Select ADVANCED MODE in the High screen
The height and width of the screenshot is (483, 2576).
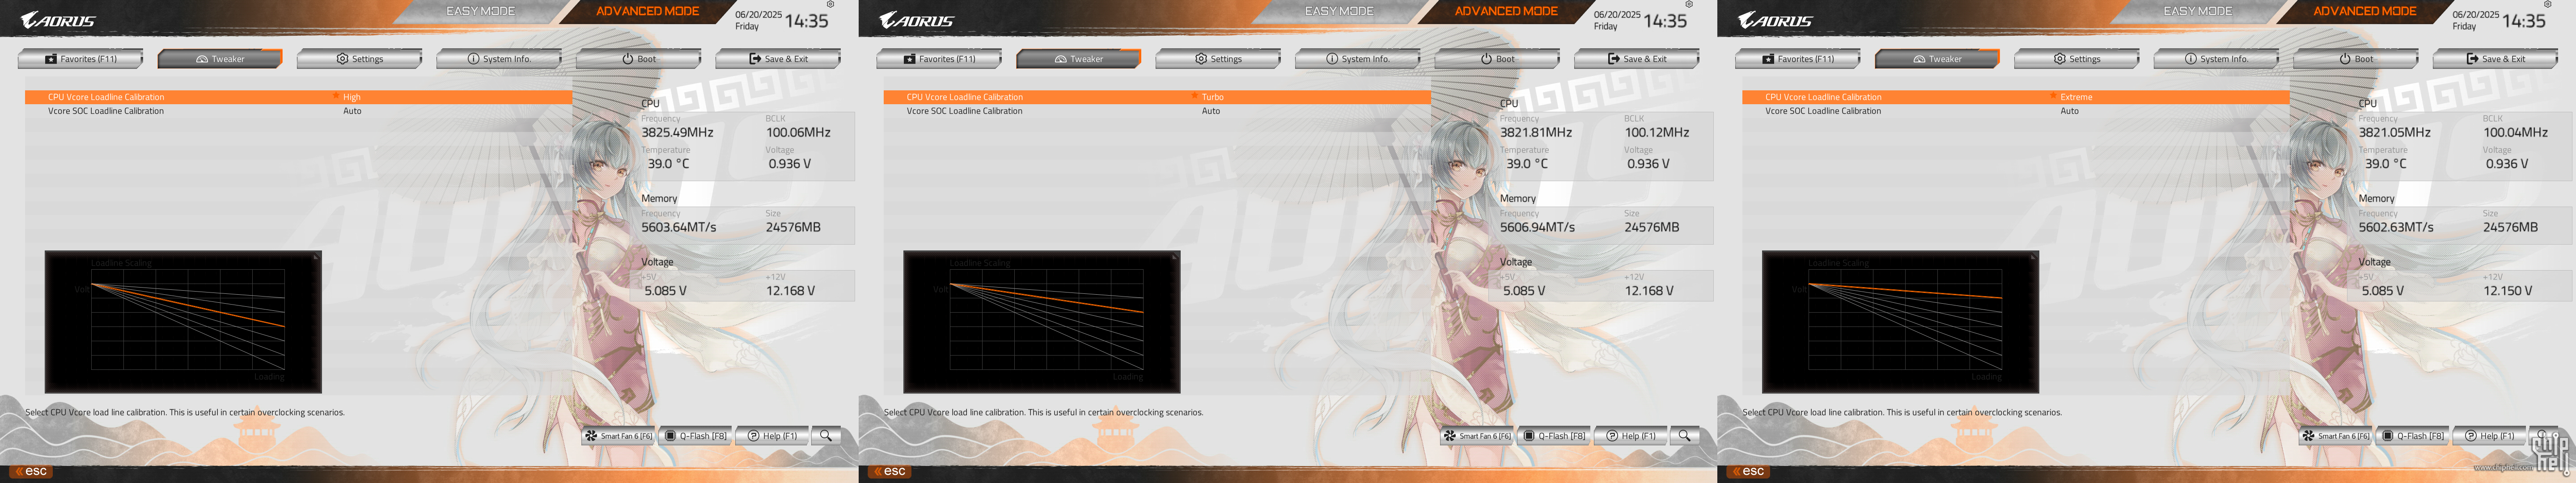(x=648, y=11)
